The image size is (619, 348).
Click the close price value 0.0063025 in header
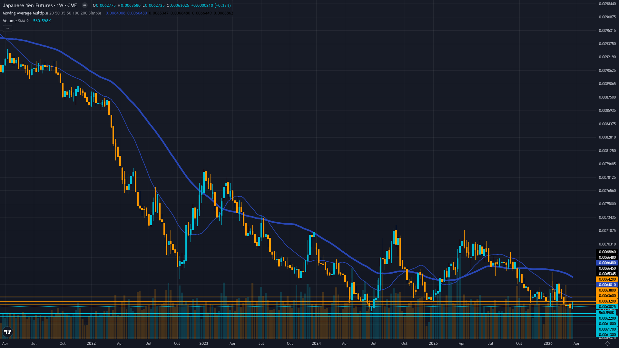click(x=179, y=5)
